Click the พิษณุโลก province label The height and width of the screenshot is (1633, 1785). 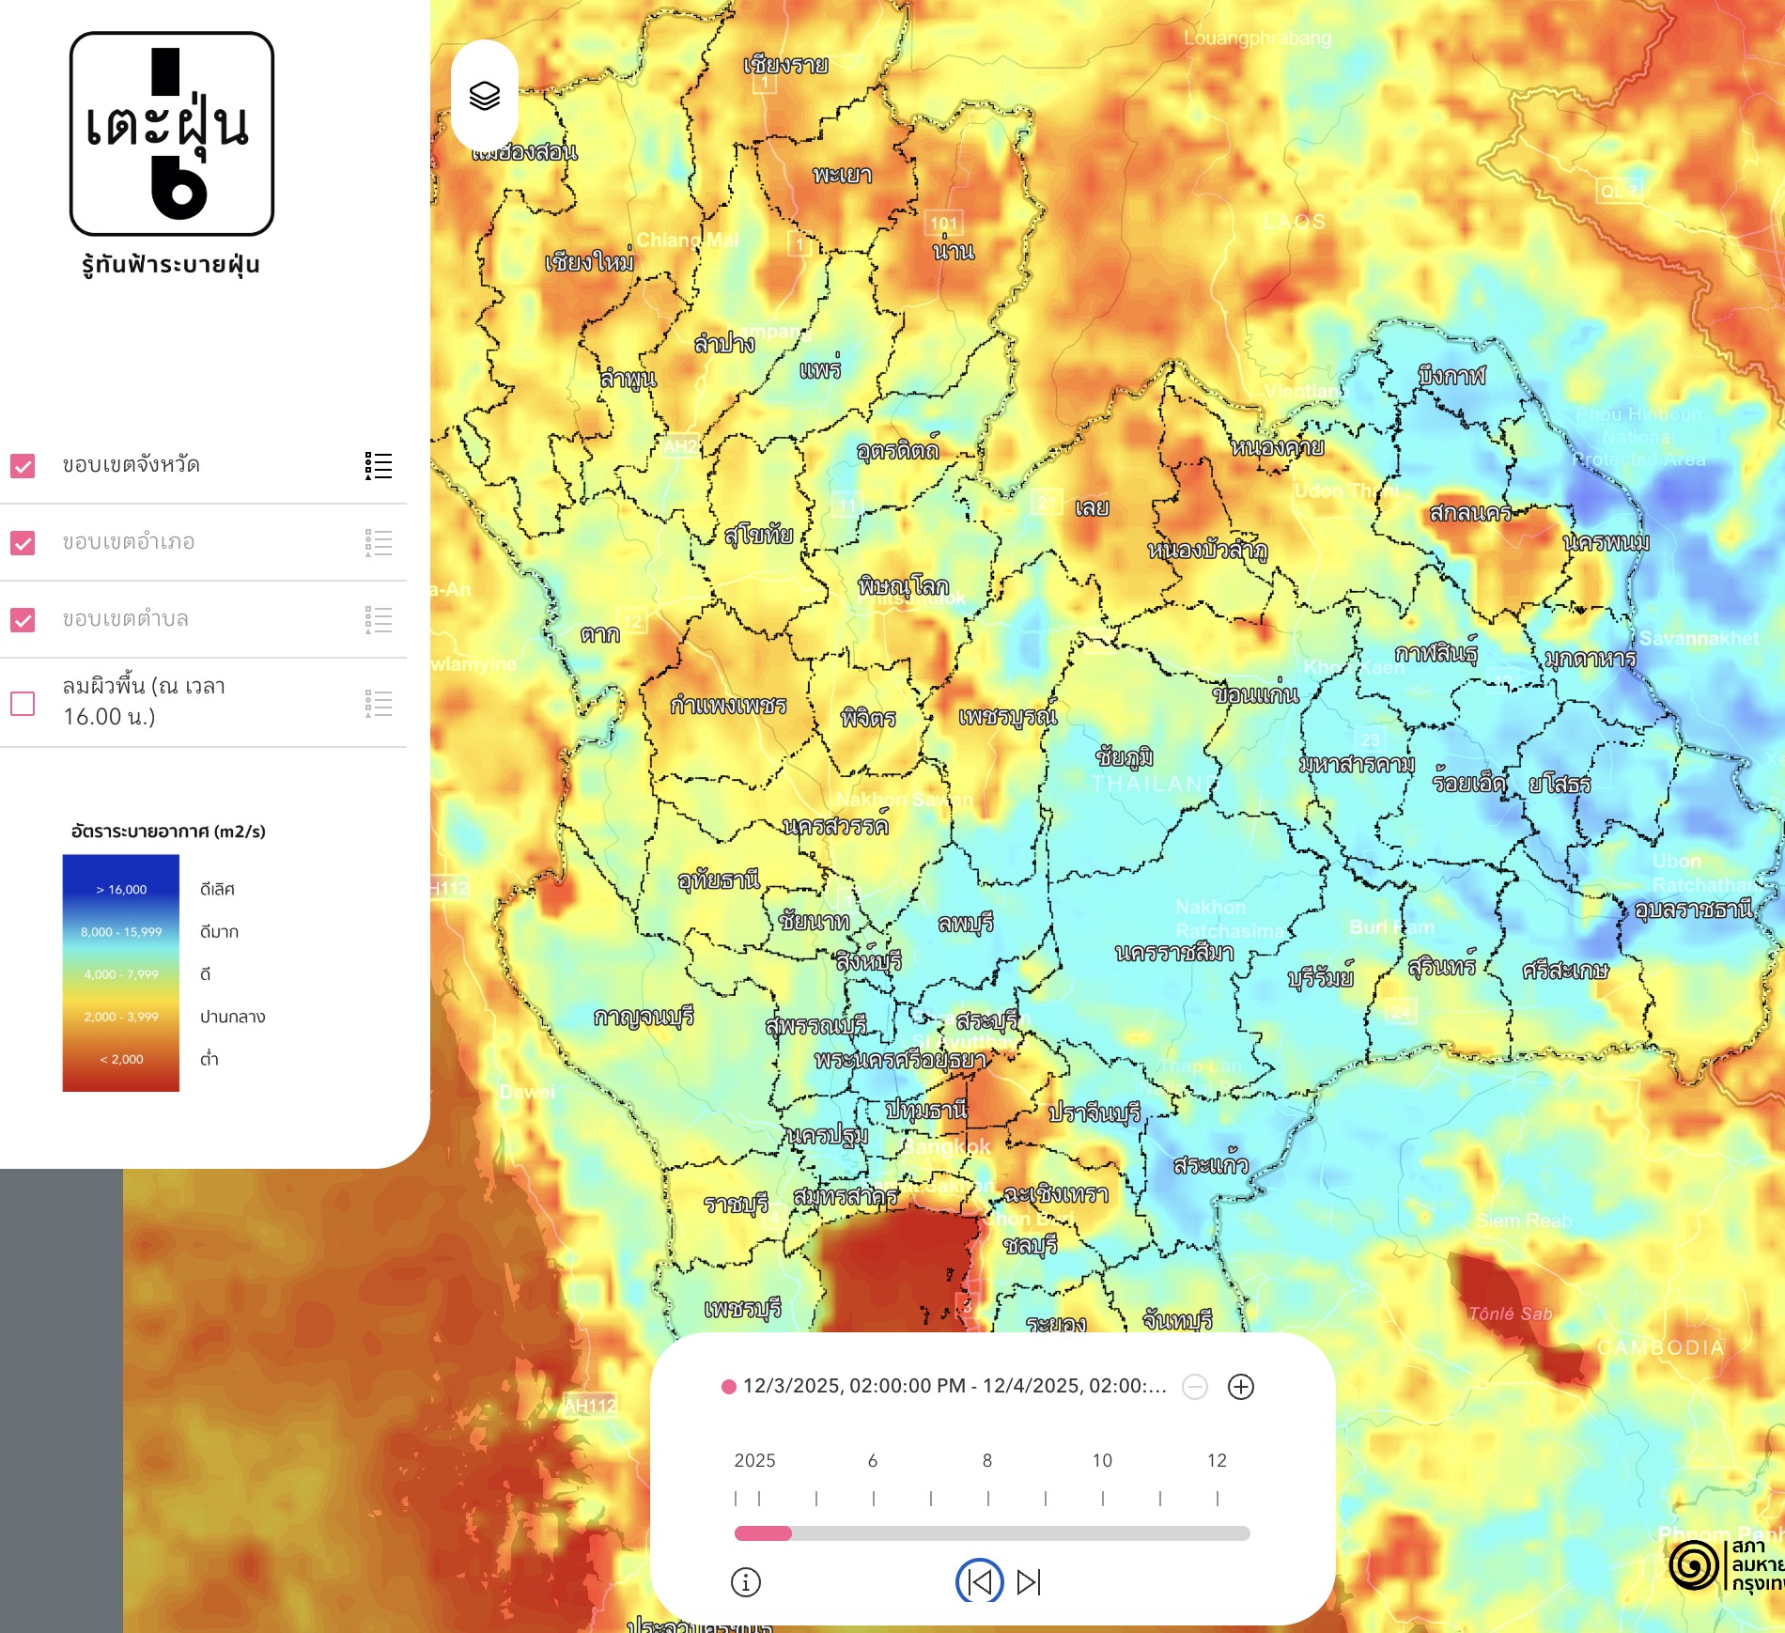pyautogui.click(x=904, y=586)
